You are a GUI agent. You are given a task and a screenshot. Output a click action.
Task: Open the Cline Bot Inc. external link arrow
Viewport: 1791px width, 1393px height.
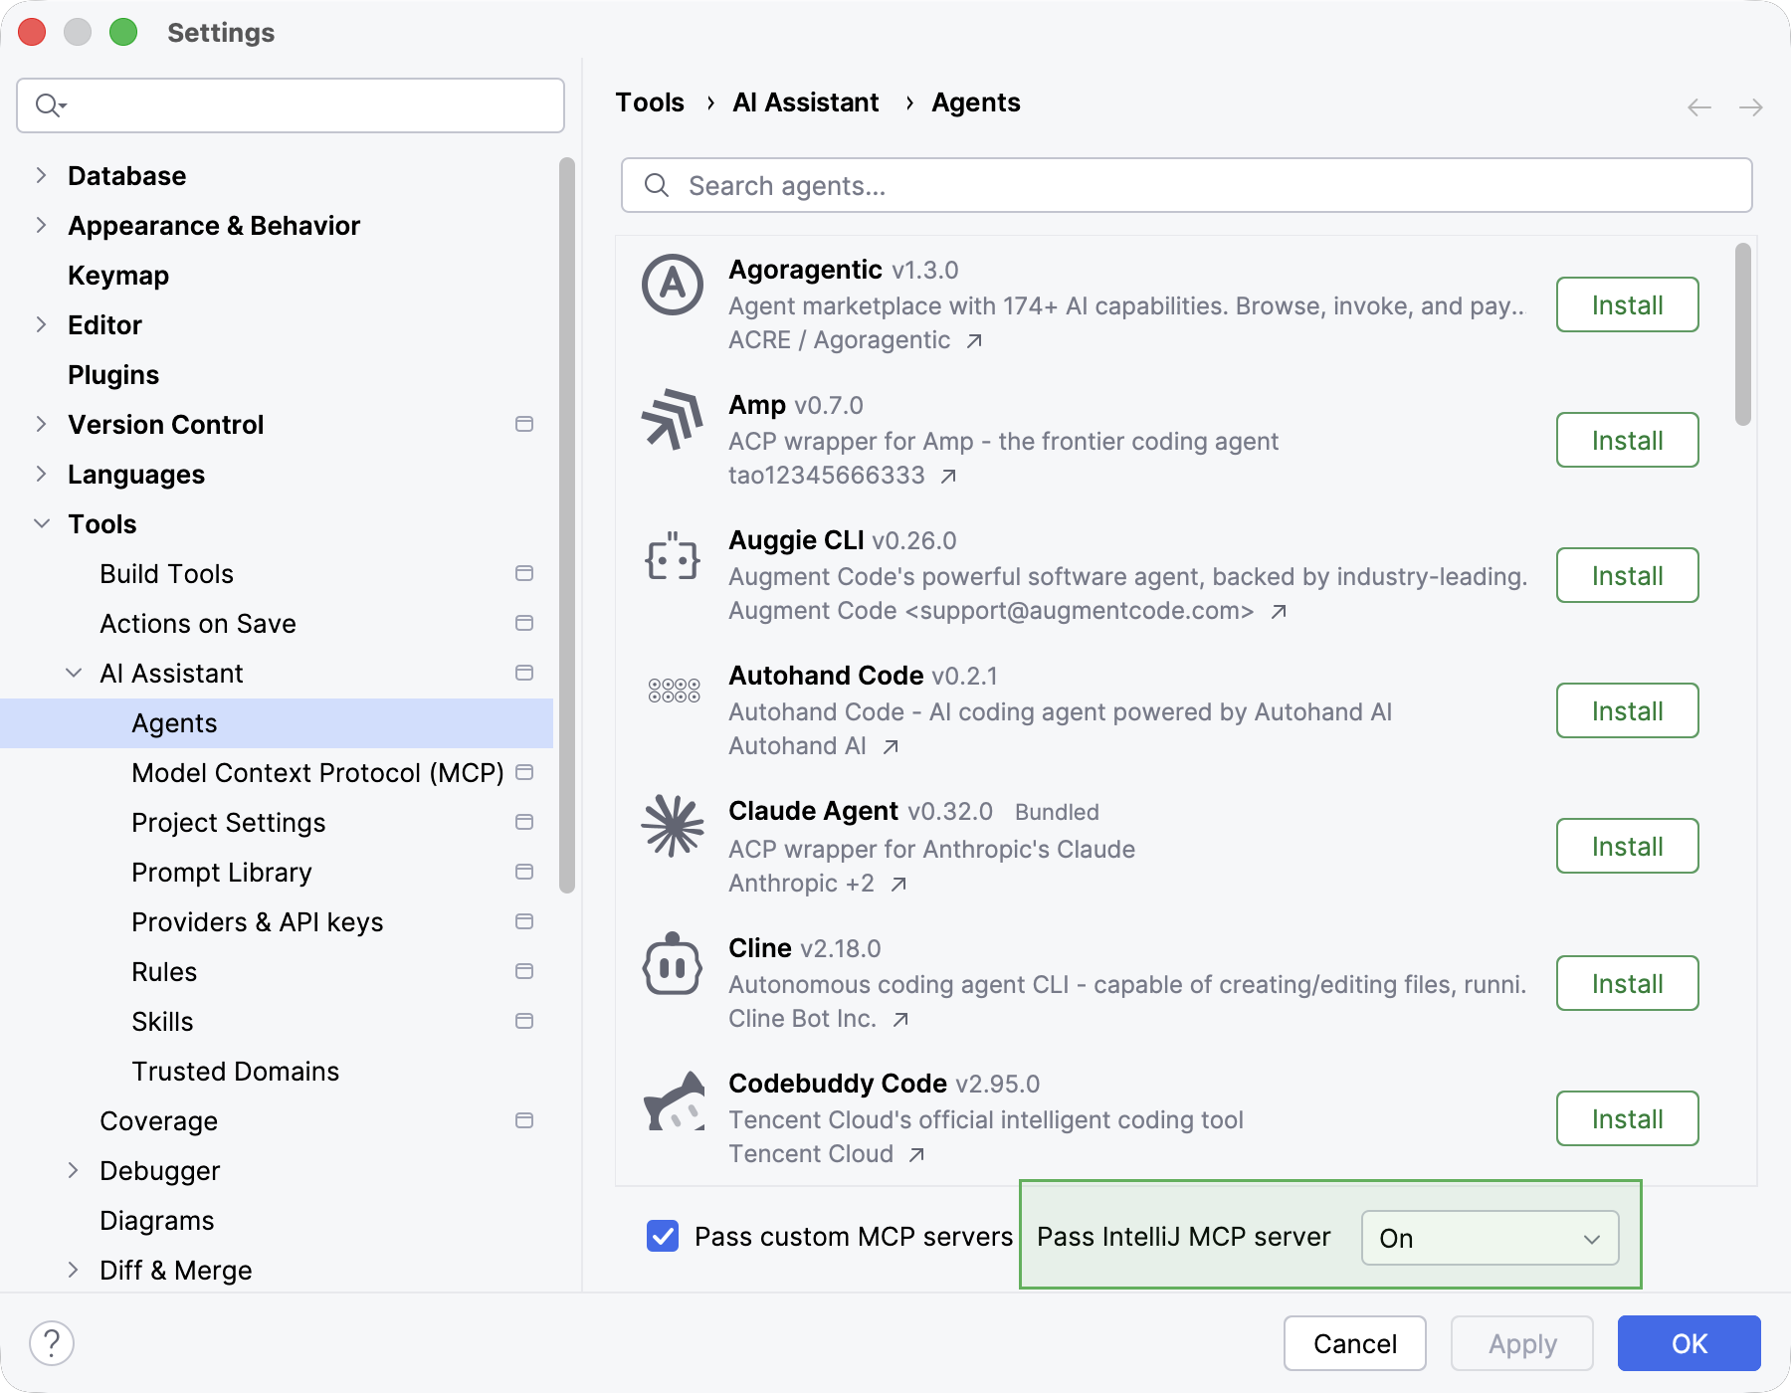pos(900,1020)
